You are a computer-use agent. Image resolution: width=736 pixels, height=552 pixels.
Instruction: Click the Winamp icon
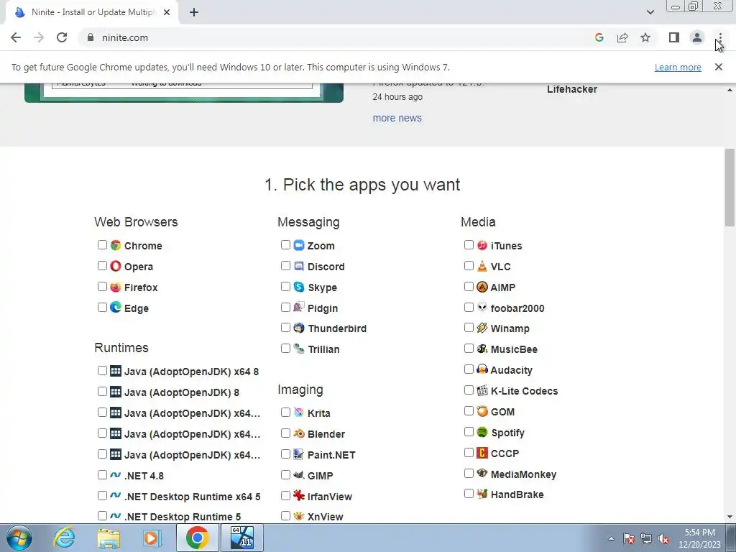tap(482, 328)
